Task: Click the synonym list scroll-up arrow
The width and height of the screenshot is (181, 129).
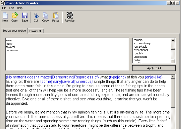Action: click(x=173, y=40)
